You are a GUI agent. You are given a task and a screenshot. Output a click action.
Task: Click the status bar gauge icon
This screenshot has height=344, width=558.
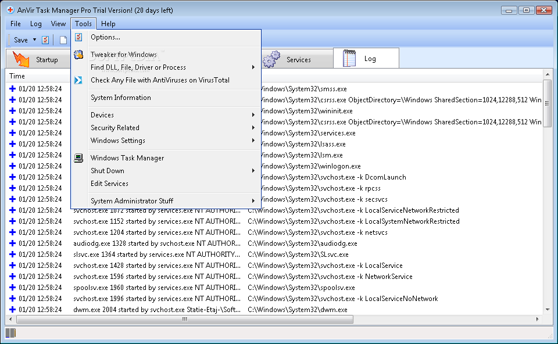coord(10,333)
